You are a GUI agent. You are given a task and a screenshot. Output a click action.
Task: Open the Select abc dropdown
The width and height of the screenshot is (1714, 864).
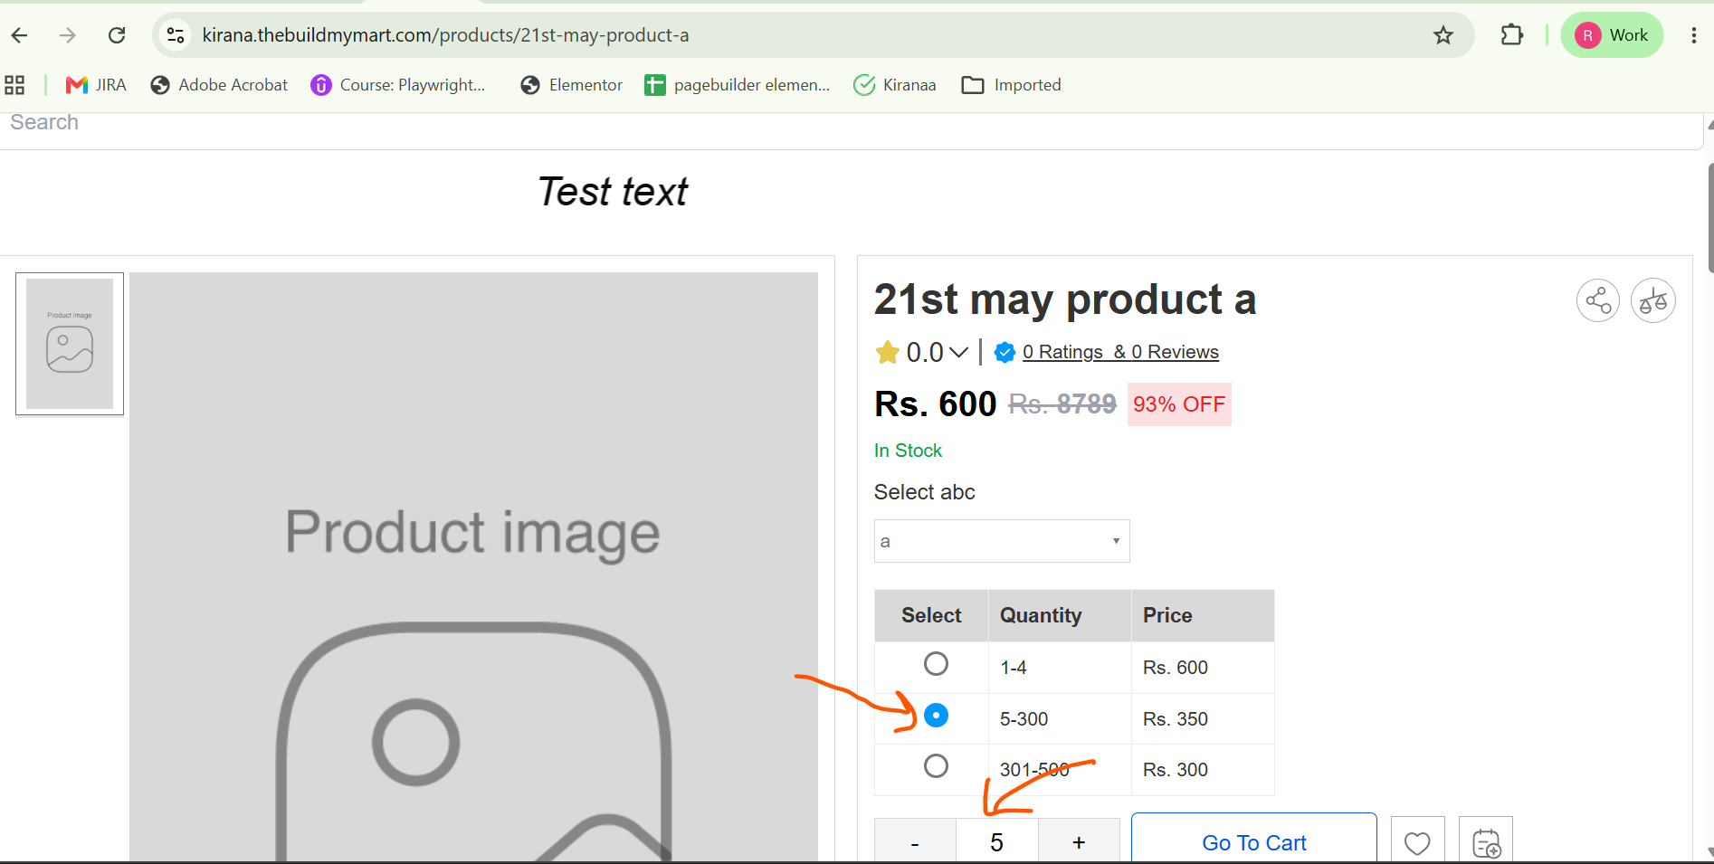pyautogui.click(x=1002, y=541)
